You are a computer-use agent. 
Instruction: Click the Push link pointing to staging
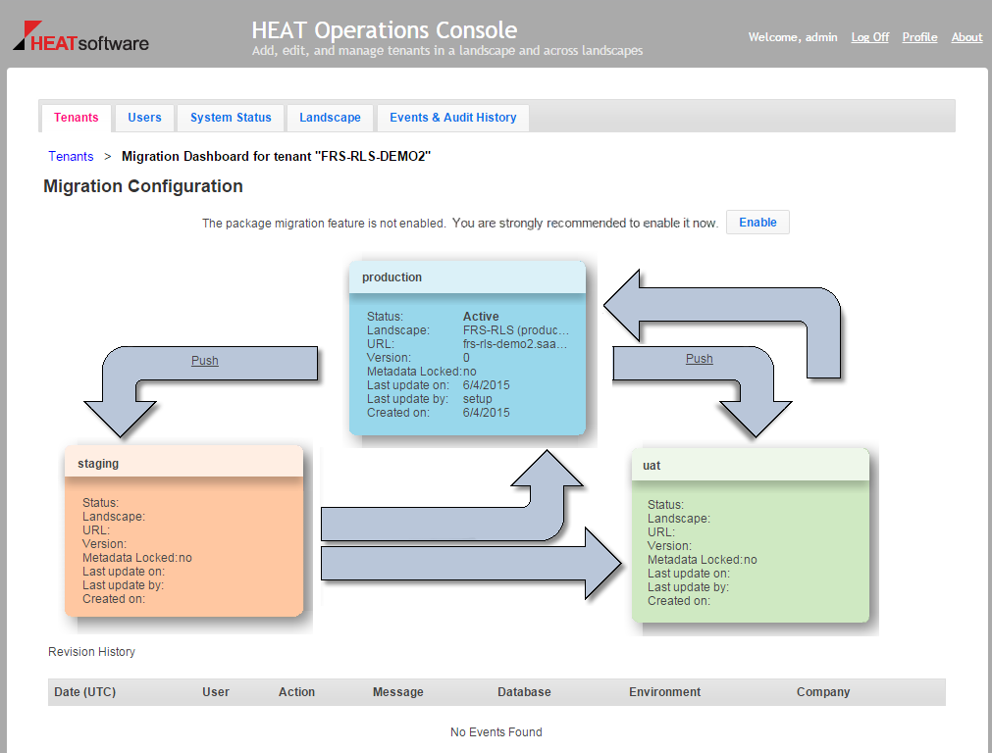204,361
